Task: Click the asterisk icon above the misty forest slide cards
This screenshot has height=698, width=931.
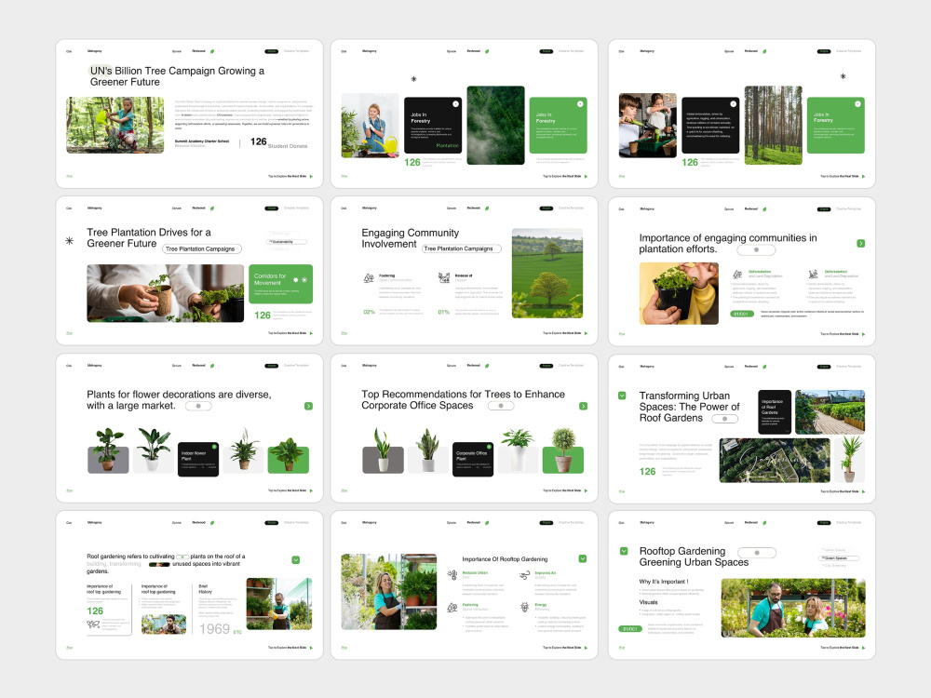Action: (x=414, y=79)
